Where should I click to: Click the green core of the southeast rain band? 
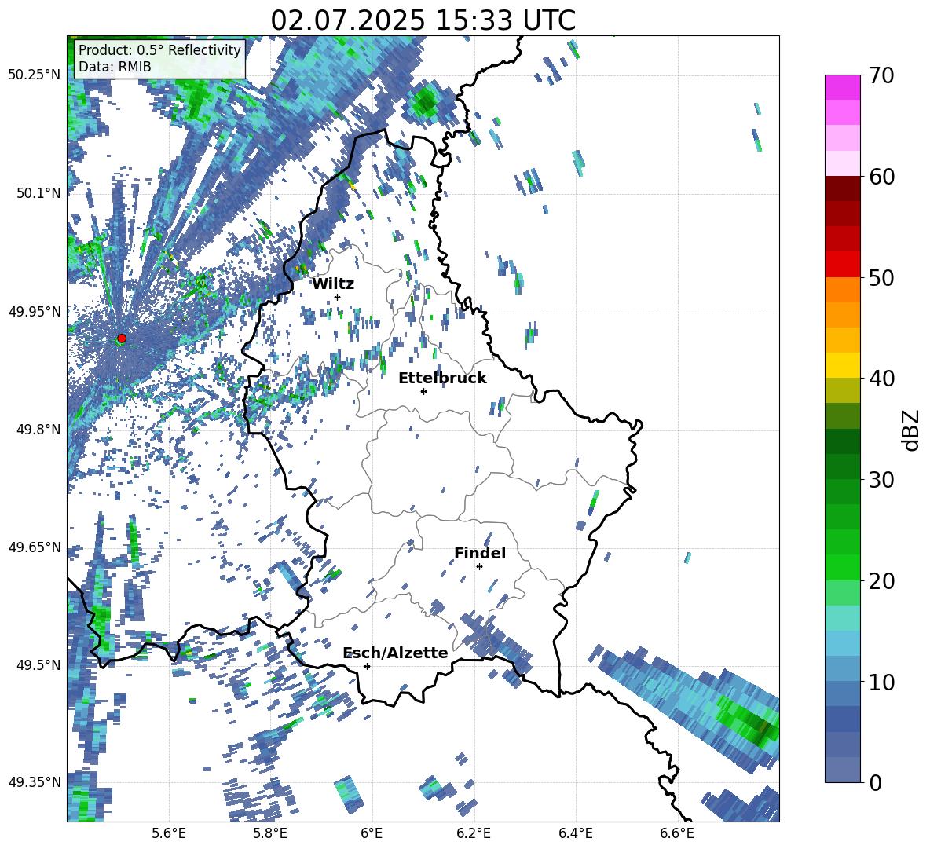(x=752, y=719)
